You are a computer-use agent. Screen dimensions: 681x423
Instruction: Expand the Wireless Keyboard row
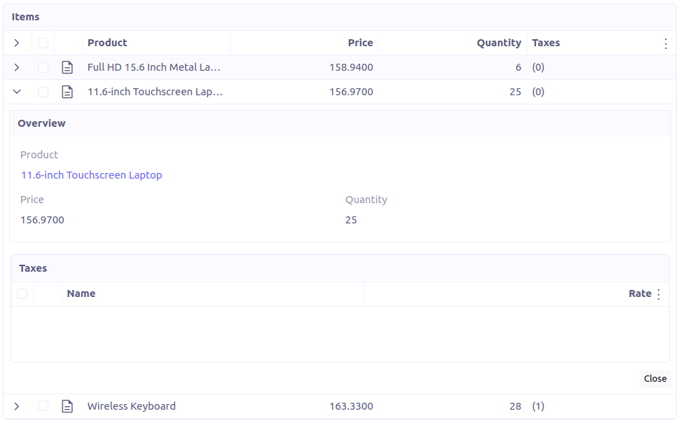[x=17, y=406]
